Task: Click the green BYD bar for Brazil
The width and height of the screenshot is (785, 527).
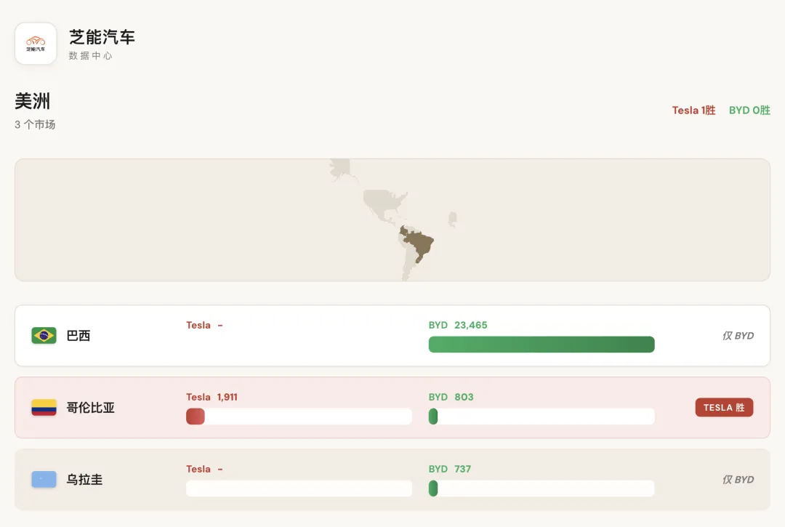Action: (x=542, y=345)
